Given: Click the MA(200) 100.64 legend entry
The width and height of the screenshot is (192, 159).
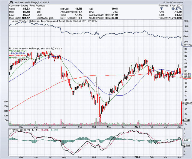Looking at the screenshot, I should click(18, 55).
